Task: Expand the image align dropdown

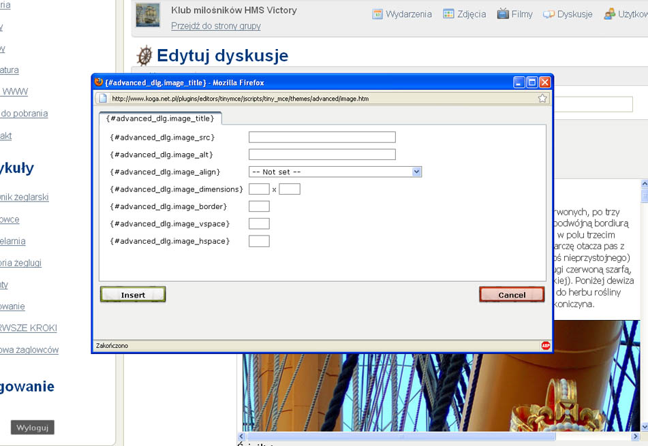Action: tap(416, 172)
